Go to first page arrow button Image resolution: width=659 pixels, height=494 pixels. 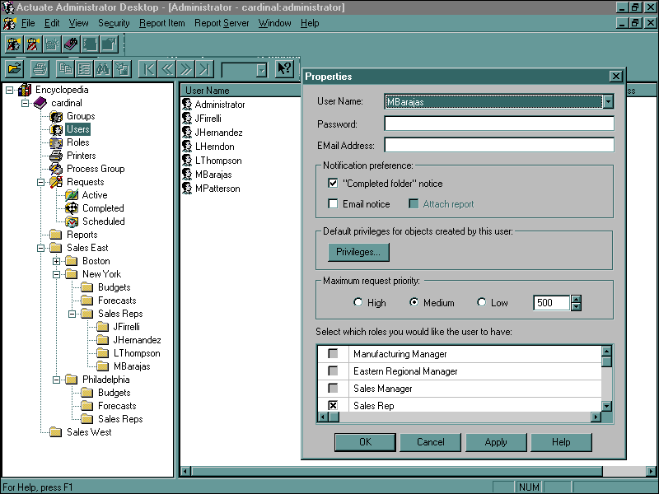coord(148,68)
